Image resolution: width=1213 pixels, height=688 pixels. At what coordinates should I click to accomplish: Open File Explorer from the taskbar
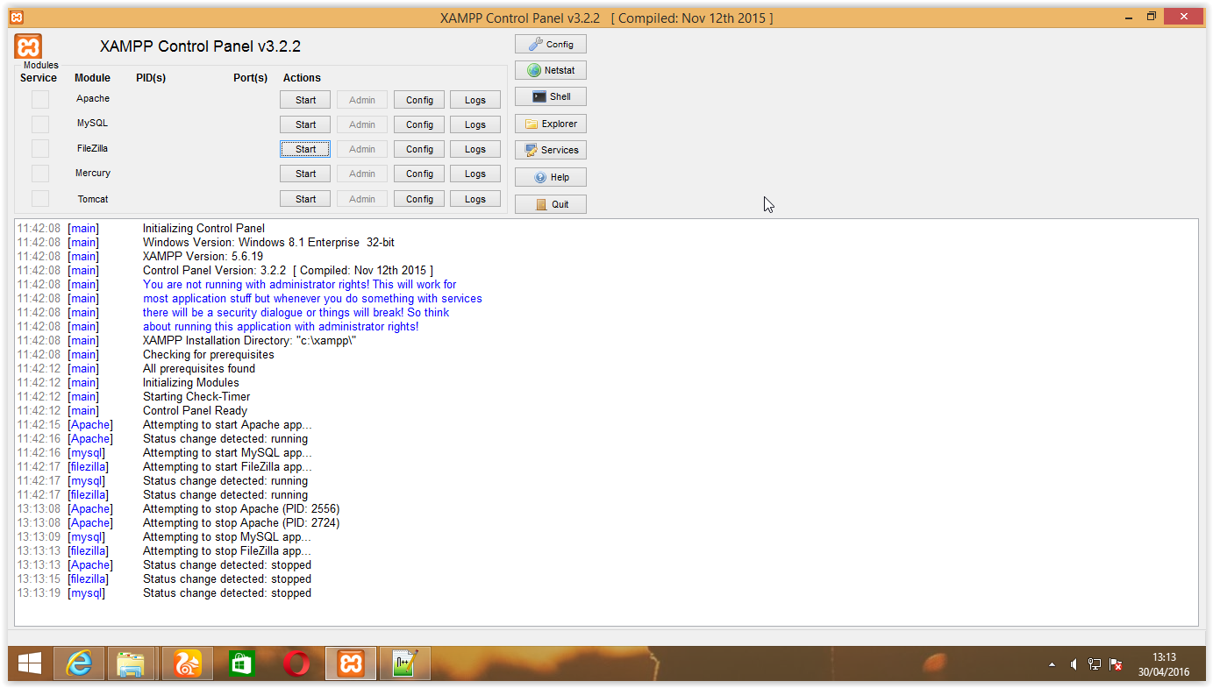(131, 663)
